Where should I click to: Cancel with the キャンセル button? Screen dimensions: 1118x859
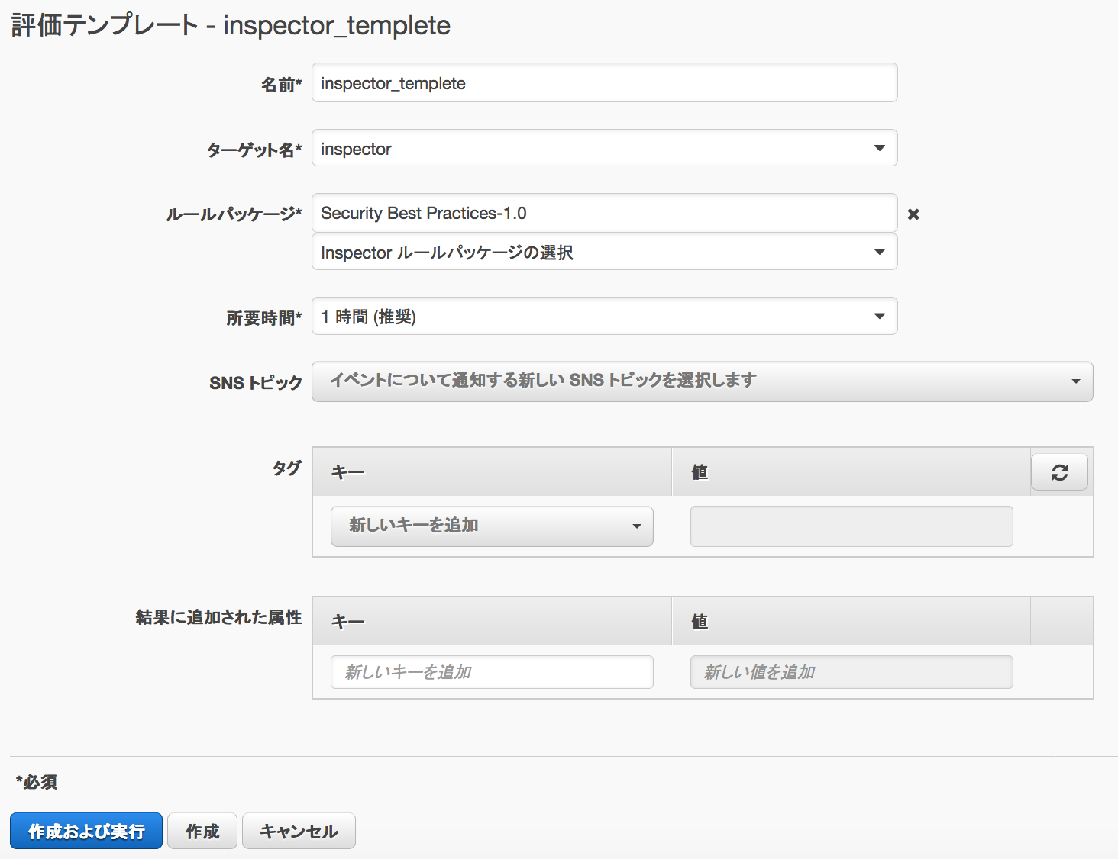(298, 831)
